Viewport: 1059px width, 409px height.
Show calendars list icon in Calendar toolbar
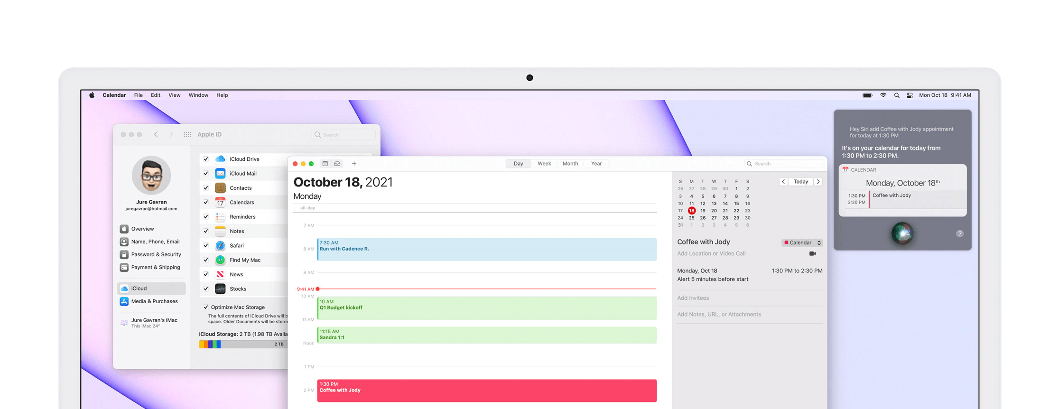(x=325, y=164)
